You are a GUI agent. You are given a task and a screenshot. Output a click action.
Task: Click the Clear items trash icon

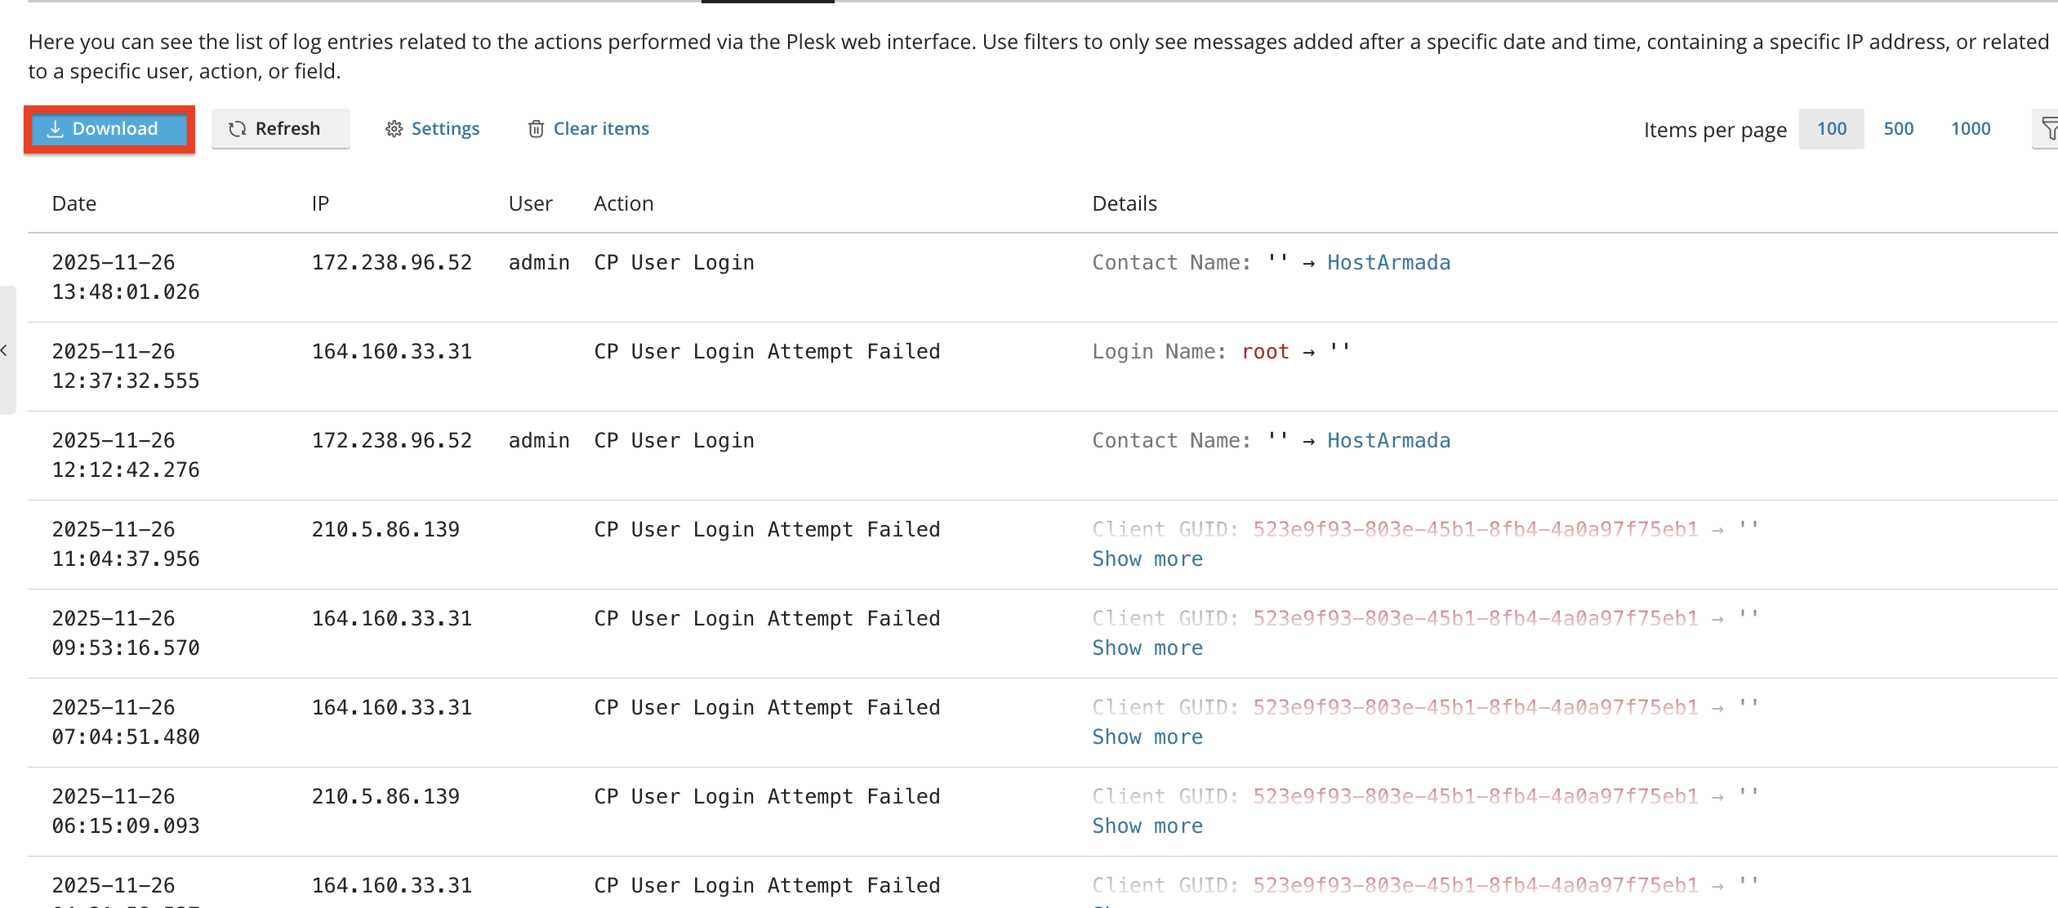537,129
